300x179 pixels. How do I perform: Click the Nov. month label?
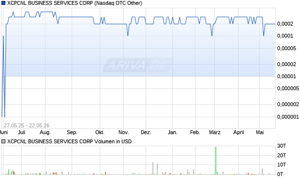123,132
